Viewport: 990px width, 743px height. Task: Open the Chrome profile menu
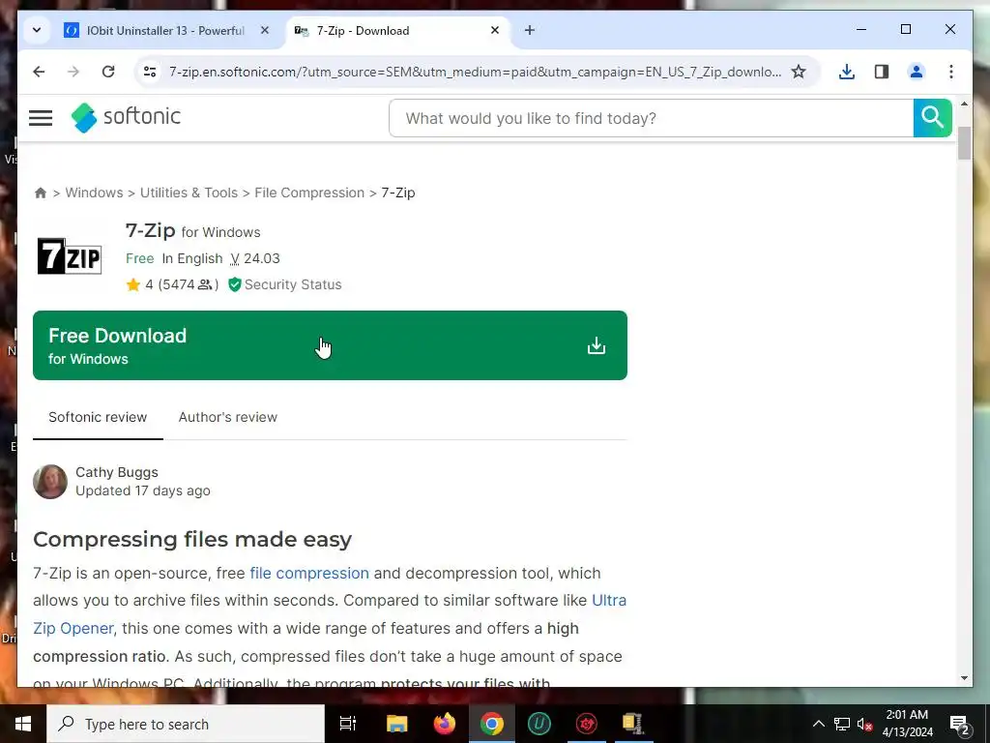(x=917, y=72)
